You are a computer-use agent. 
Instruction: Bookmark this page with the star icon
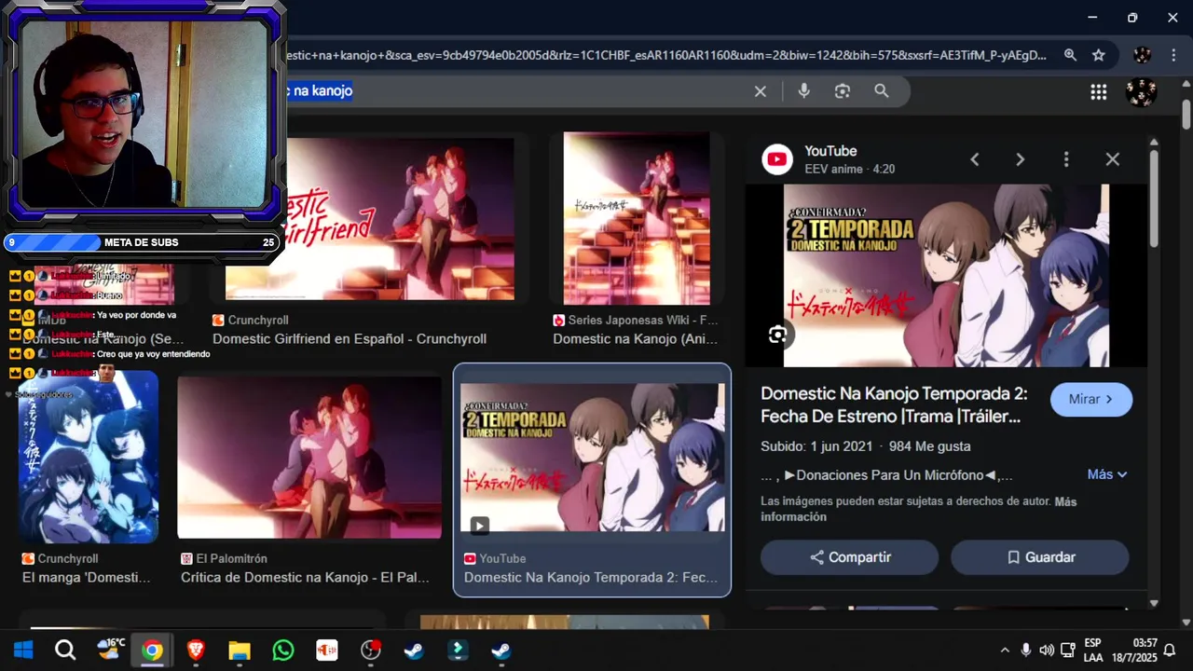click(x=1099, y=55)
